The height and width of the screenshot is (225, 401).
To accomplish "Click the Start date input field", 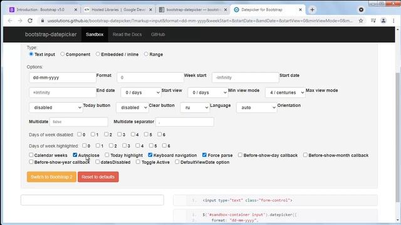I will pos(245,77).
